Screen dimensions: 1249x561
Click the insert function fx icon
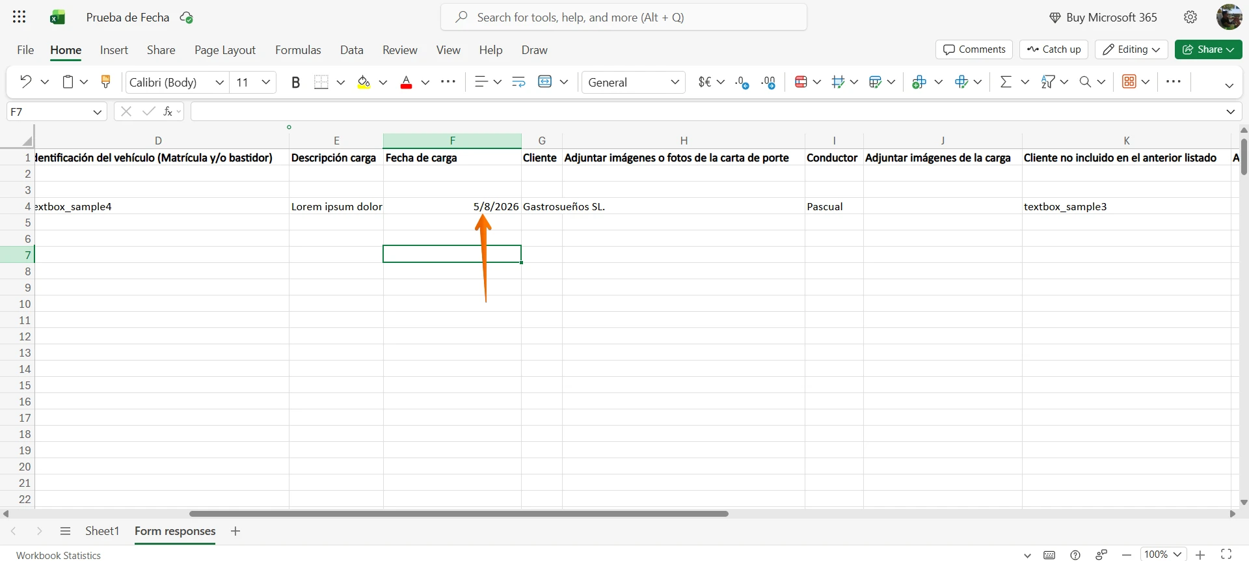(x=168, y=111)
